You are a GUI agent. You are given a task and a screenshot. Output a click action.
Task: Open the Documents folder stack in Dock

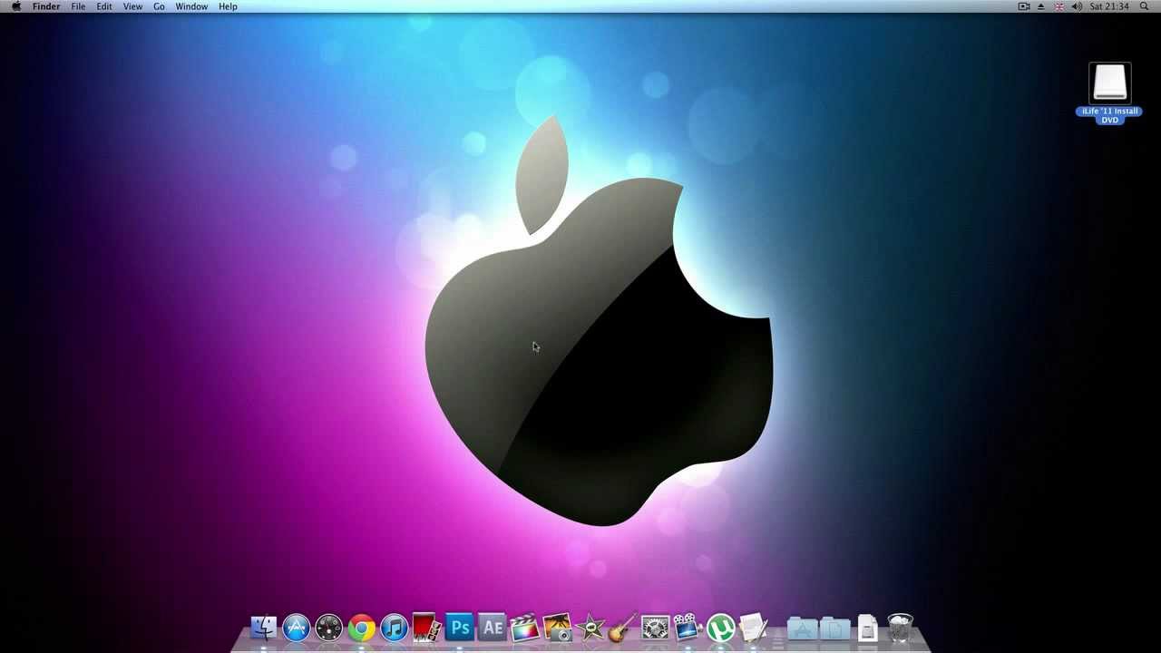point(834,628)
